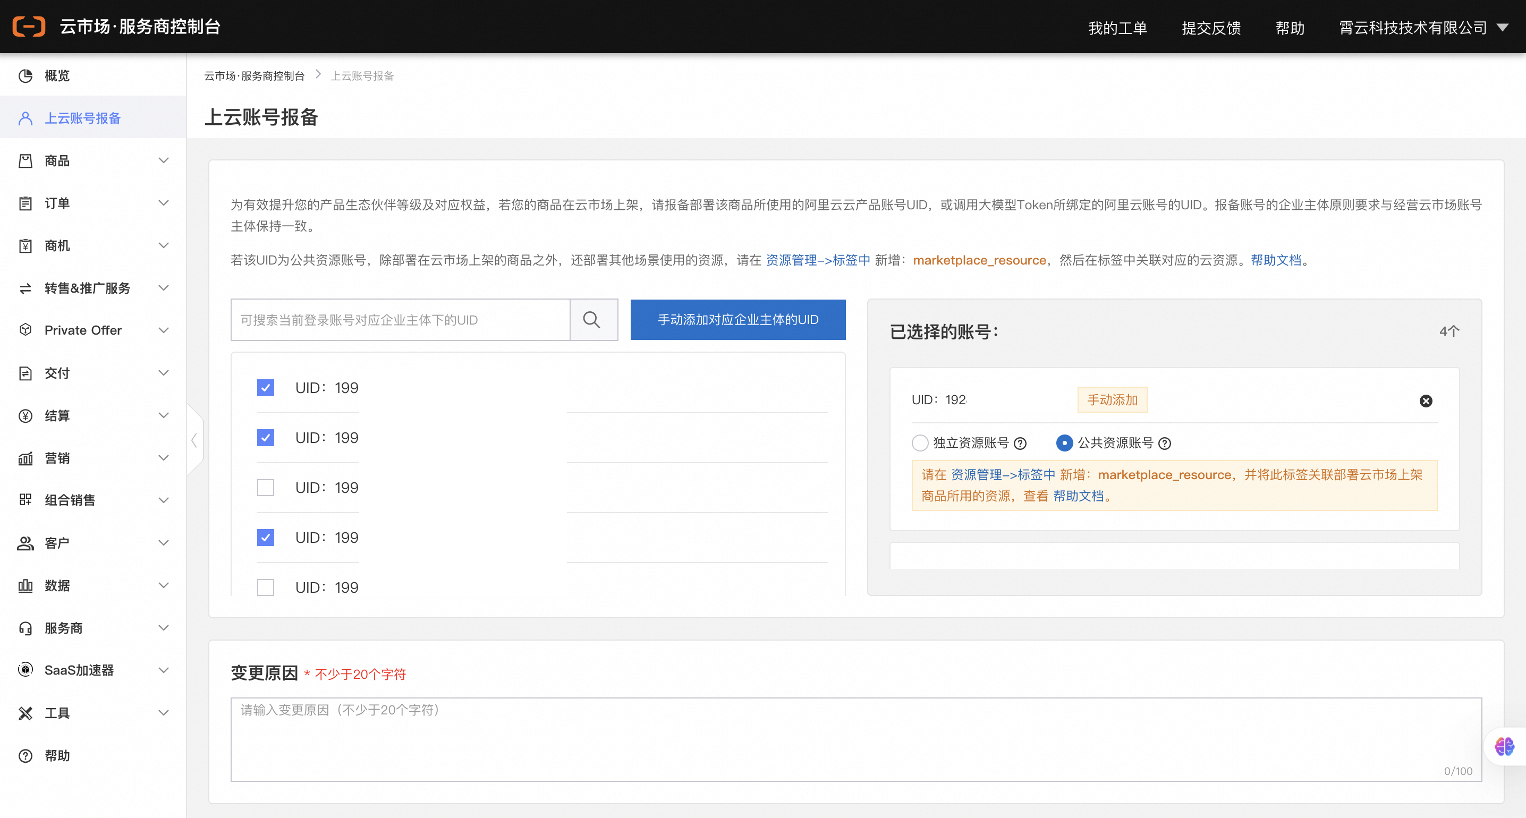Click the 手动添加对应企业主体的UID button
This screenshot has width=1526, height=818.
pos(737,320)
